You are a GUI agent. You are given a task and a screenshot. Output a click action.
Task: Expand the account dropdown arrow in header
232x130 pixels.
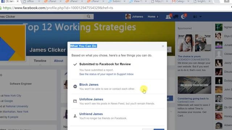tap(200, 17)
